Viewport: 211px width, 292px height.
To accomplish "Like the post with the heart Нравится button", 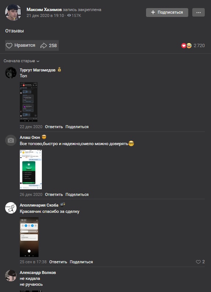I will (x=21, y=45).
